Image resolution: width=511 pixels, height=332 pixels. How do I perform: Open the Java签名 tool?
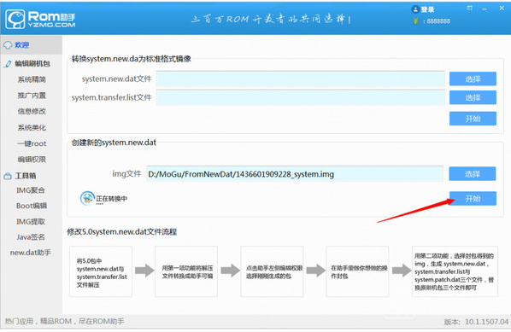(x=31, y=237)
